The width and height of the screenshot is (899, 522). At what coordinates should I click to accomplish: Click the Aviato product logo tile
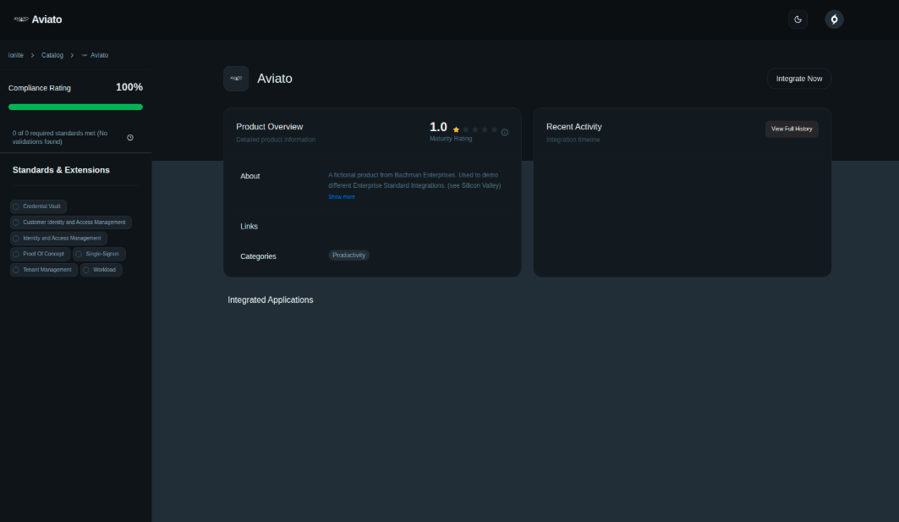tap(236, 79)
